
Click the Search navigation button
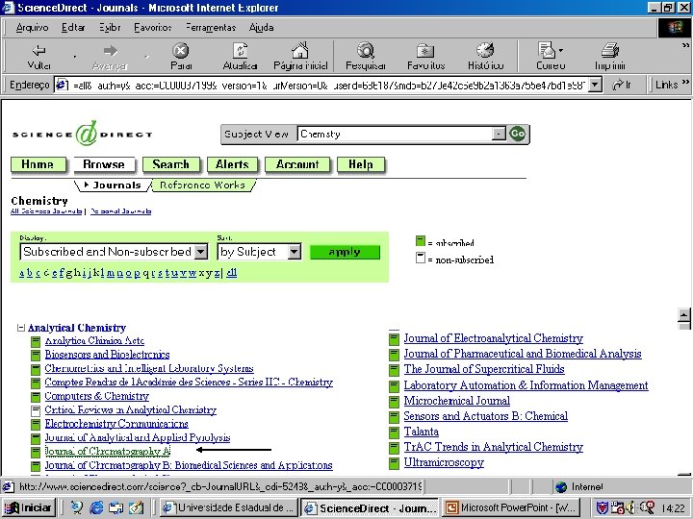point(171,164)
